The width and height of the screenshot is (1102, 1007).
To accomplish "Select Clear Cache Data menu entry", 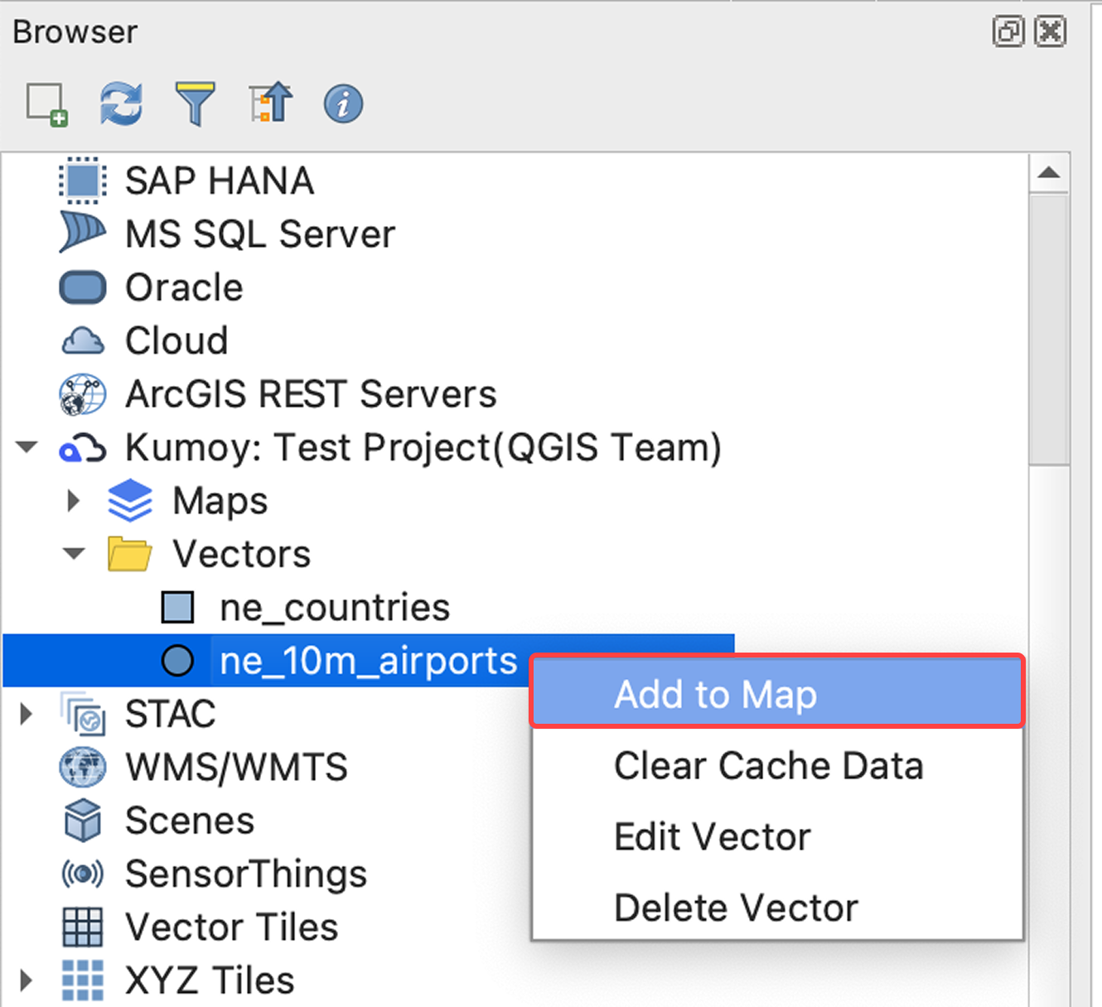I will pyautogui.click(x=768, y=766).
